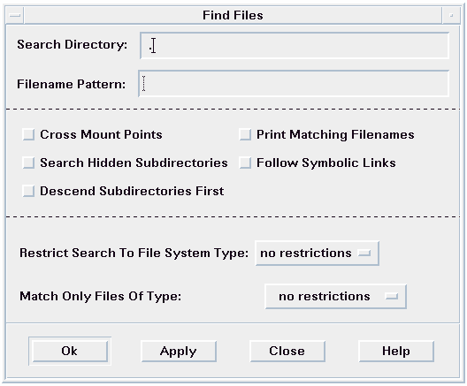Image resolution: width=467 pixels, height=386 pixels.
Task: Dismiss the dialog using Close button
Action: click(287, 352)
